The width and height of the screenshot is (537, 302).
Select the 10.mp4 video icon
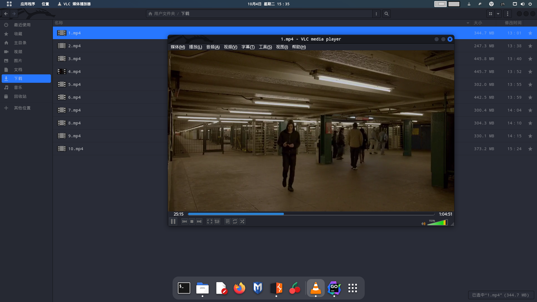[x=62, y=149]
